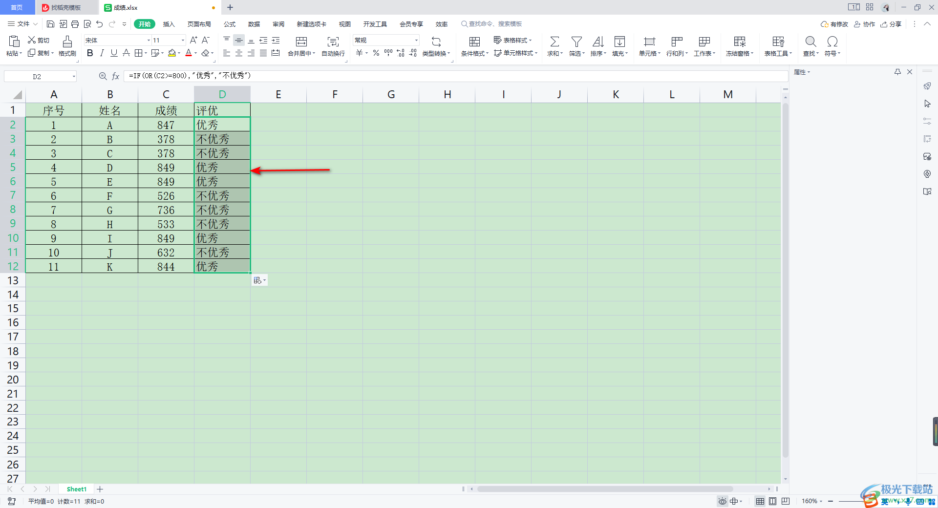Click the Filter funnel icon
The height and width of the screenshot is (508, 938).
point(576,42)
